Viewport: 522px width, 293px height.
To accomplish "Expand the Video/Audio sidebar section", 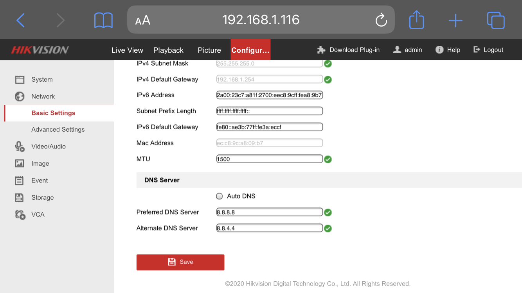I will [x=48, y=146].
